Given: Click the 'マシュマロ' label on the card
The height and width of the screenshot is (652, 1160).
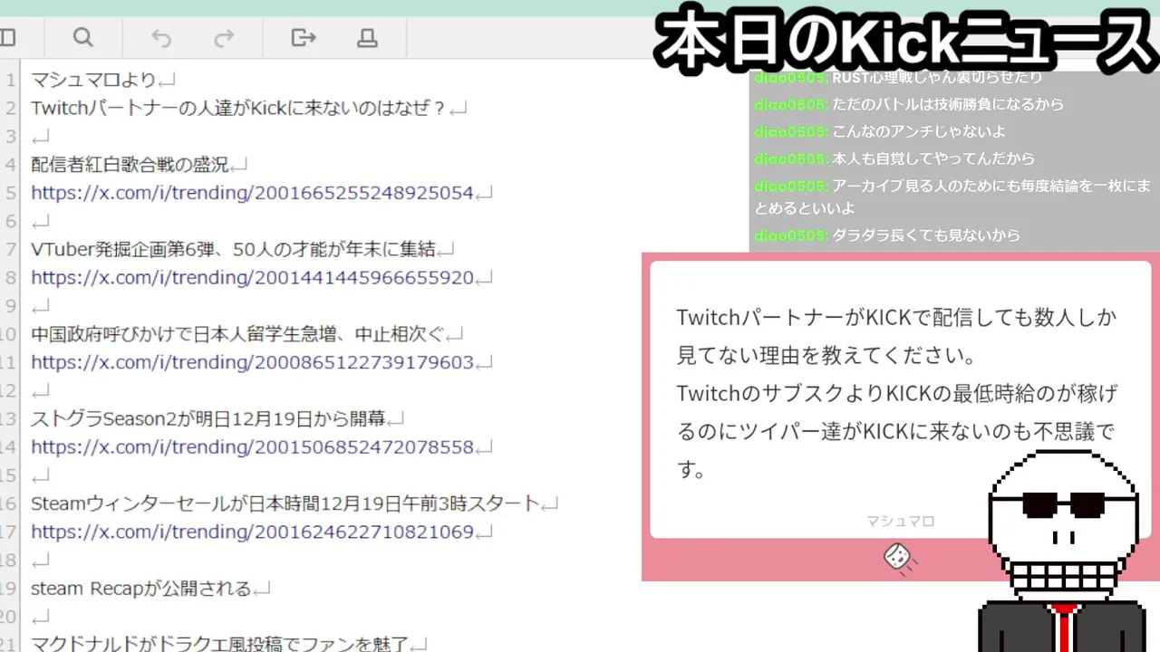Looking at the screenshot, I should click(900, 521).
